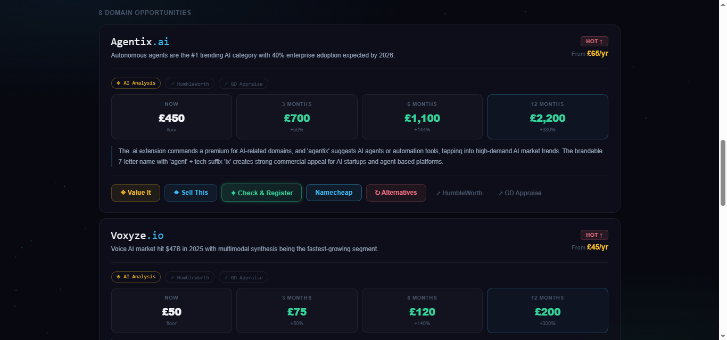Viewport: 727px width, 340px height.
Task: Click the HOT badge on Agentix.ai card
Action: click(594, 42)
